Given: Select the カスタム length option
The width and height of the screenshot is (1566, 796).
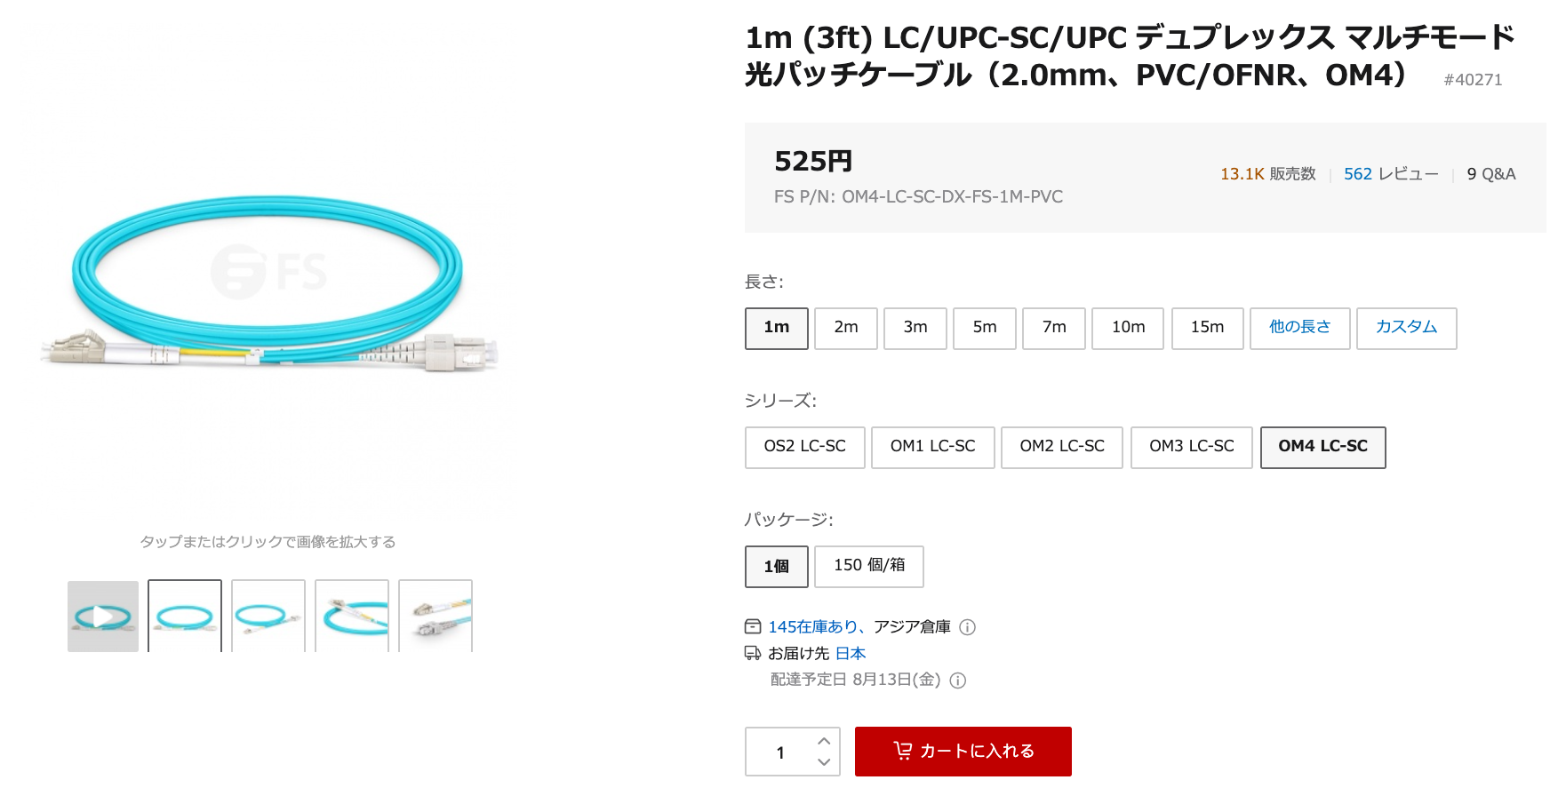Looking at the screenshot, I should (1406, 328).
